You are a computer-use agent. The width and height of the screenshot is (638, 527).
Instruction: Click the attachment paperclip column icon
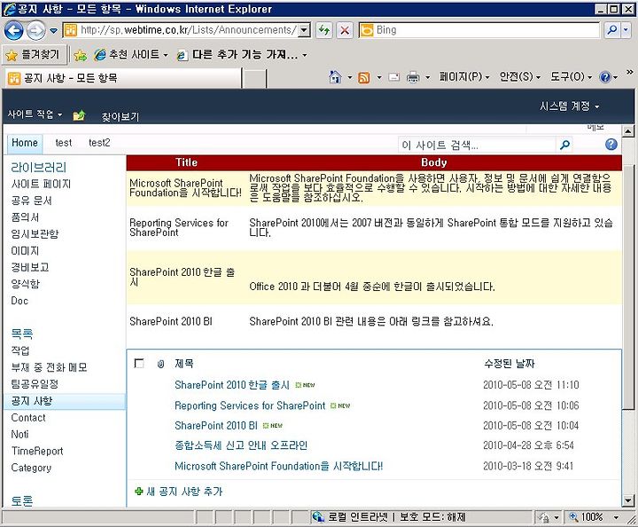click(160, 364)
